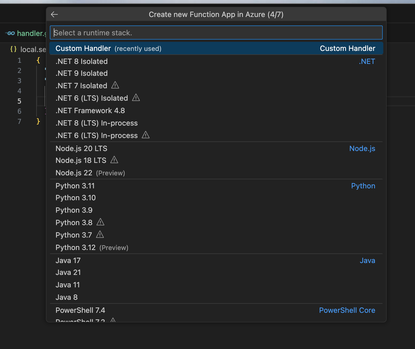Click warning icon beside .NET 7 Isolated
The image size is (415, 349).
(x=115, y=85)
